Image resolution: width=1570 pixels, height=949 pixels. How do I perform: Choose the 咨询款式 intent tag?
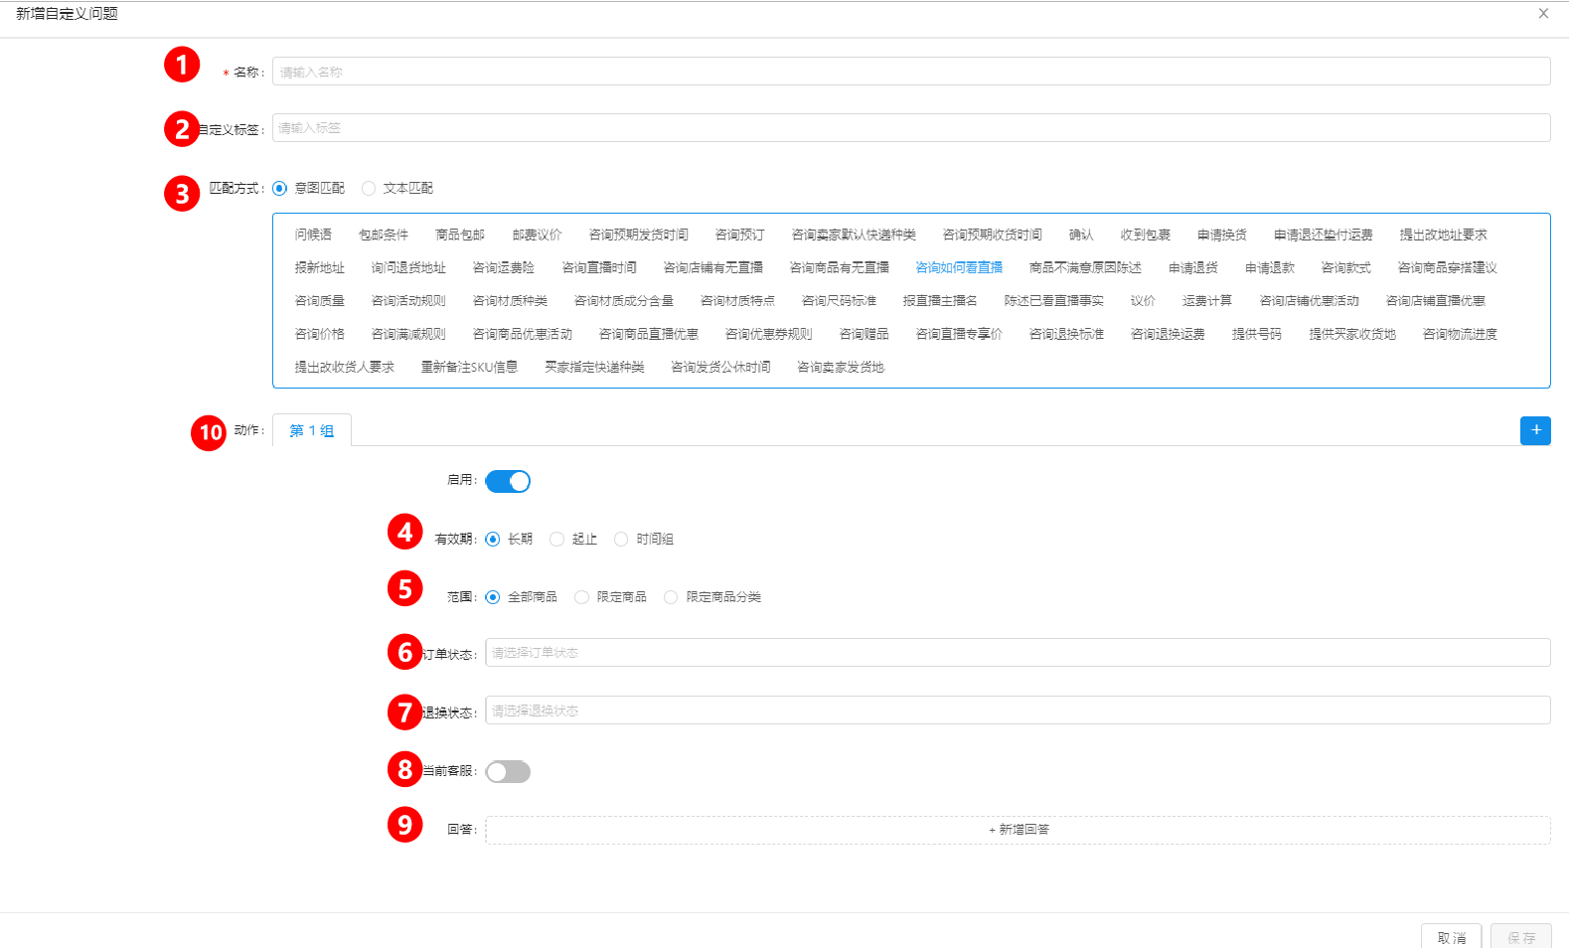tap(1346, 267)
